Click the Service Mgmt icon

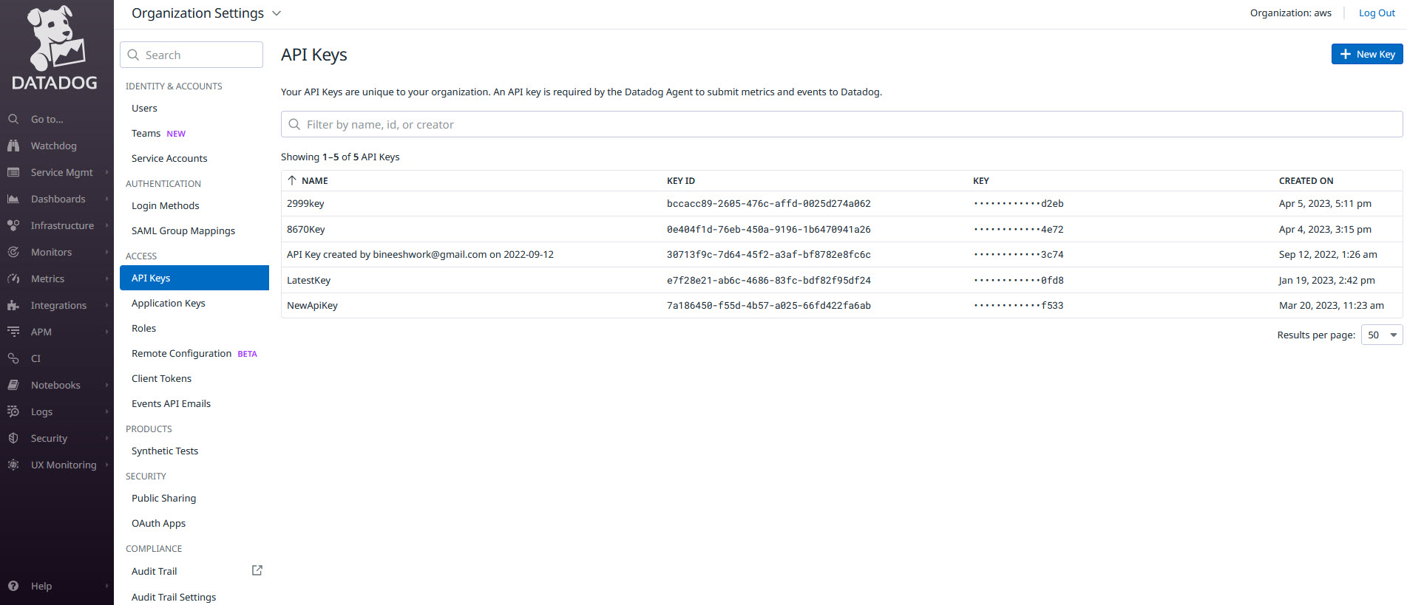coord(13,172)
